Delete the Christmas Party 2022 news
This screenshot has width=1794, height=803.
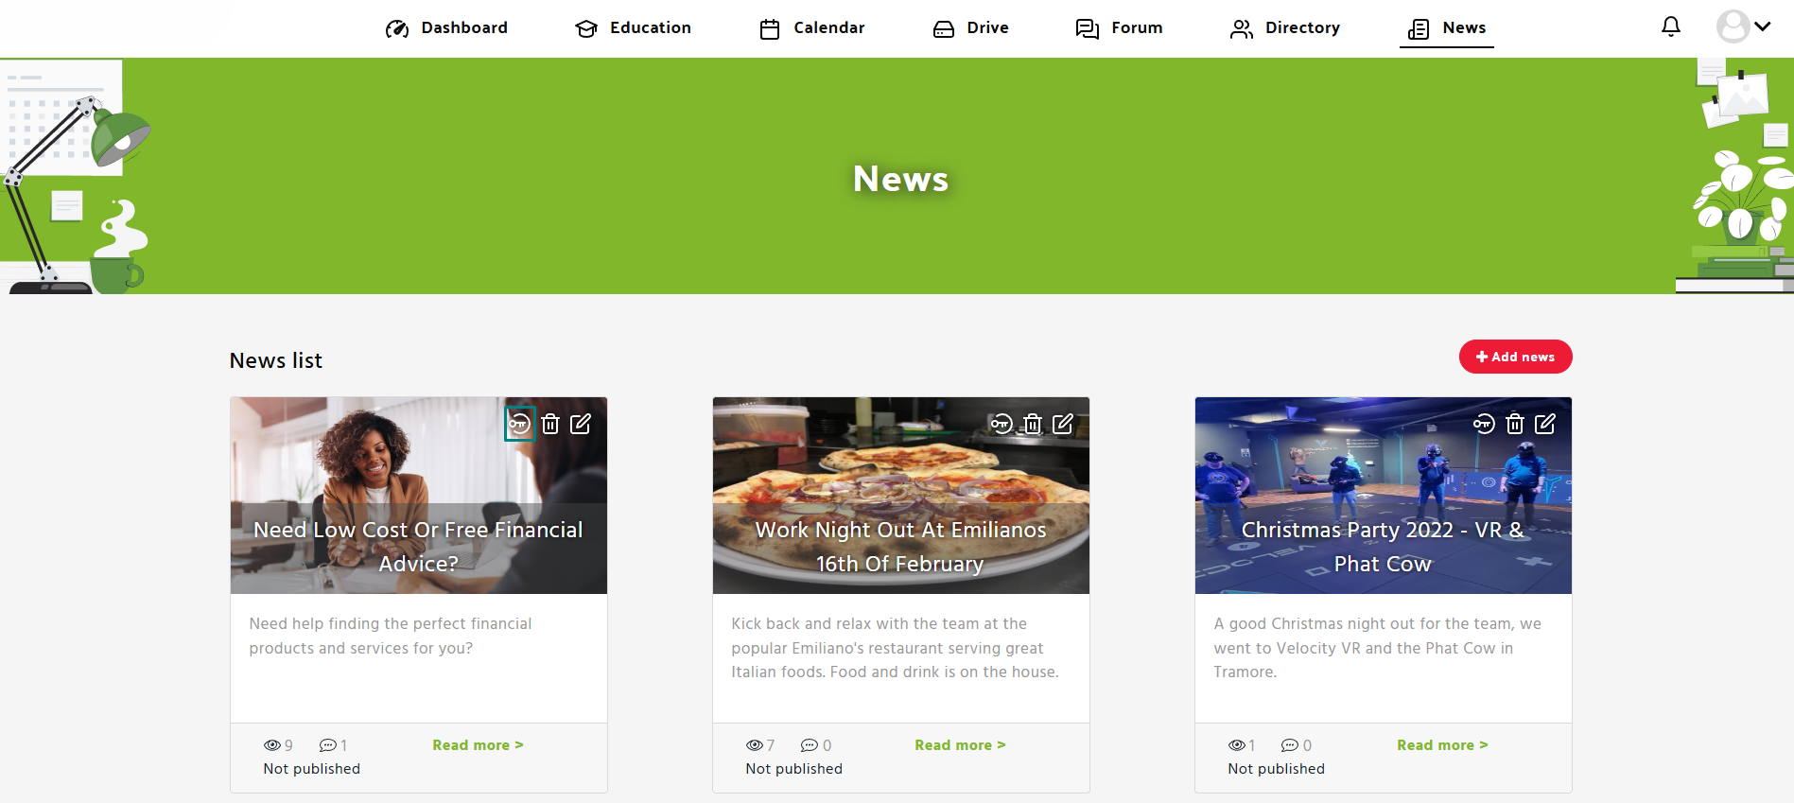click(x=1515, y=424)
